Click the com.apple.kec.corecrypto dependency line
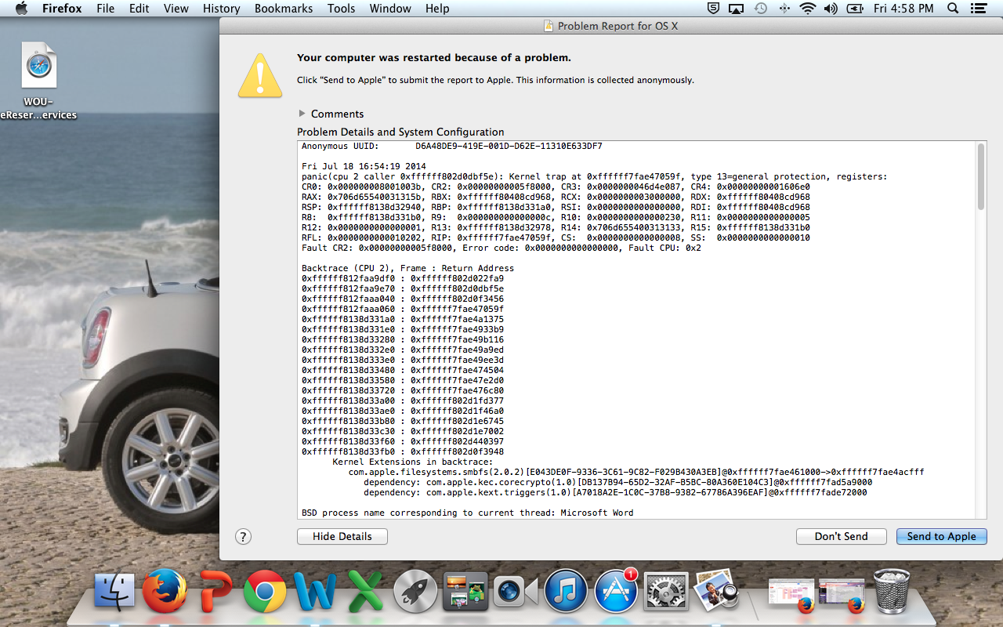The width and height of the screenshot is (1003, 627). (x=617, y=482)
